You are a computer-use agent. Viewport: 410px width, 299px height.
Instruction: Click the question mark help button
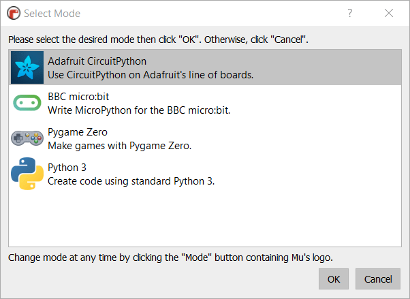[350, 13]
